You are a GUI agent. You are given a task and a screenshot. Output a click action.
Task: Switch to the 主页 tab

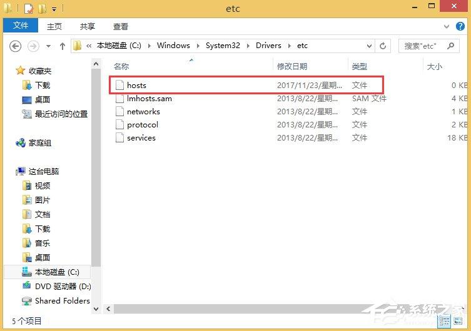click(x=54, y=26)
